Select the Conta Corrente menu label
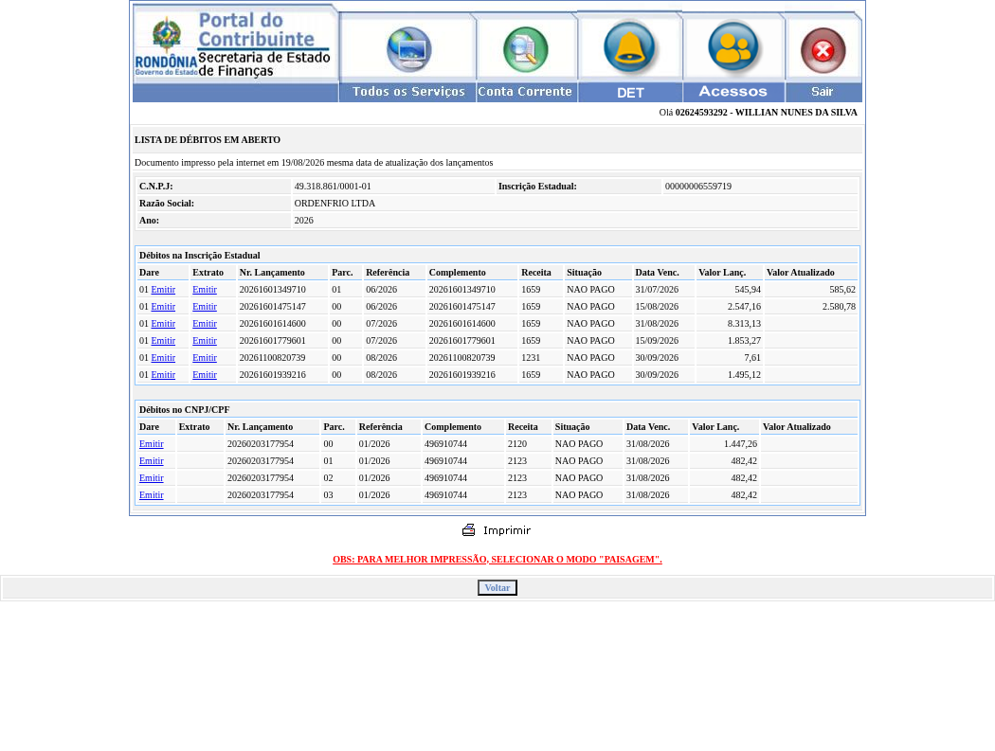This screenshot has width=995, height=751. (x=525, y=92)
